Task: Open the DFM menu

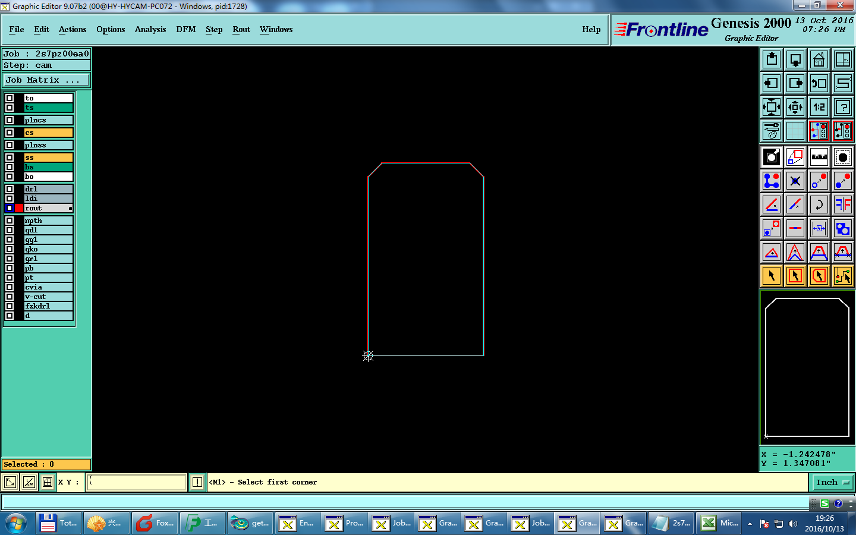Action: pos(186,29)
